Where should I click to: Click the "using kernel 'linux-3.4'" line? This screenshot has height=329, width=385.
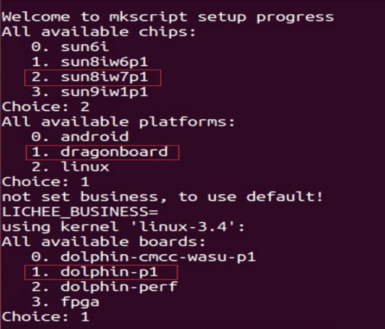point(123,227)
